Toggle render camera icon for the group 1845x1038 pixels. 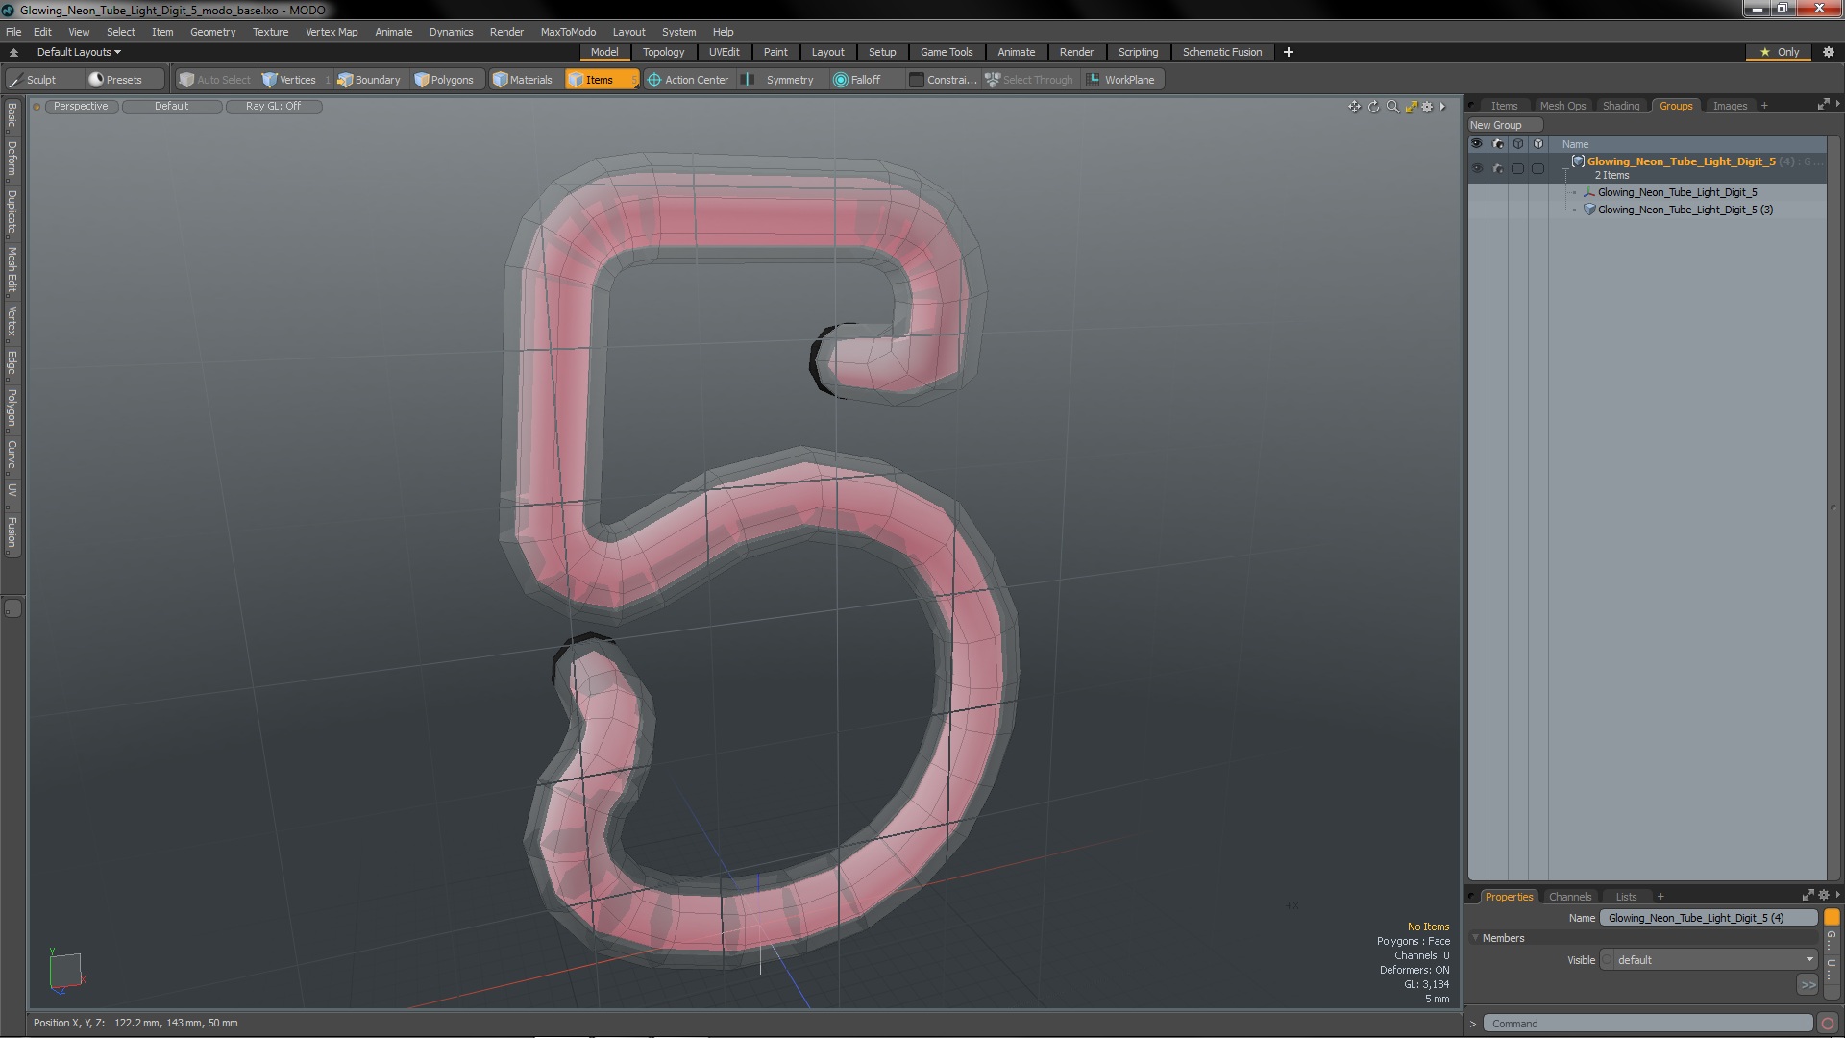pos(1497,168)
